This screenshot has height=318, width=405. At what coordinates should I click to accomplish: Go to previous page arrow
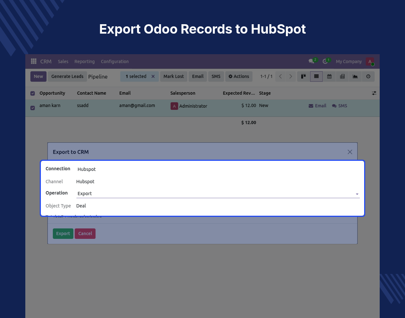pos(280,76)
